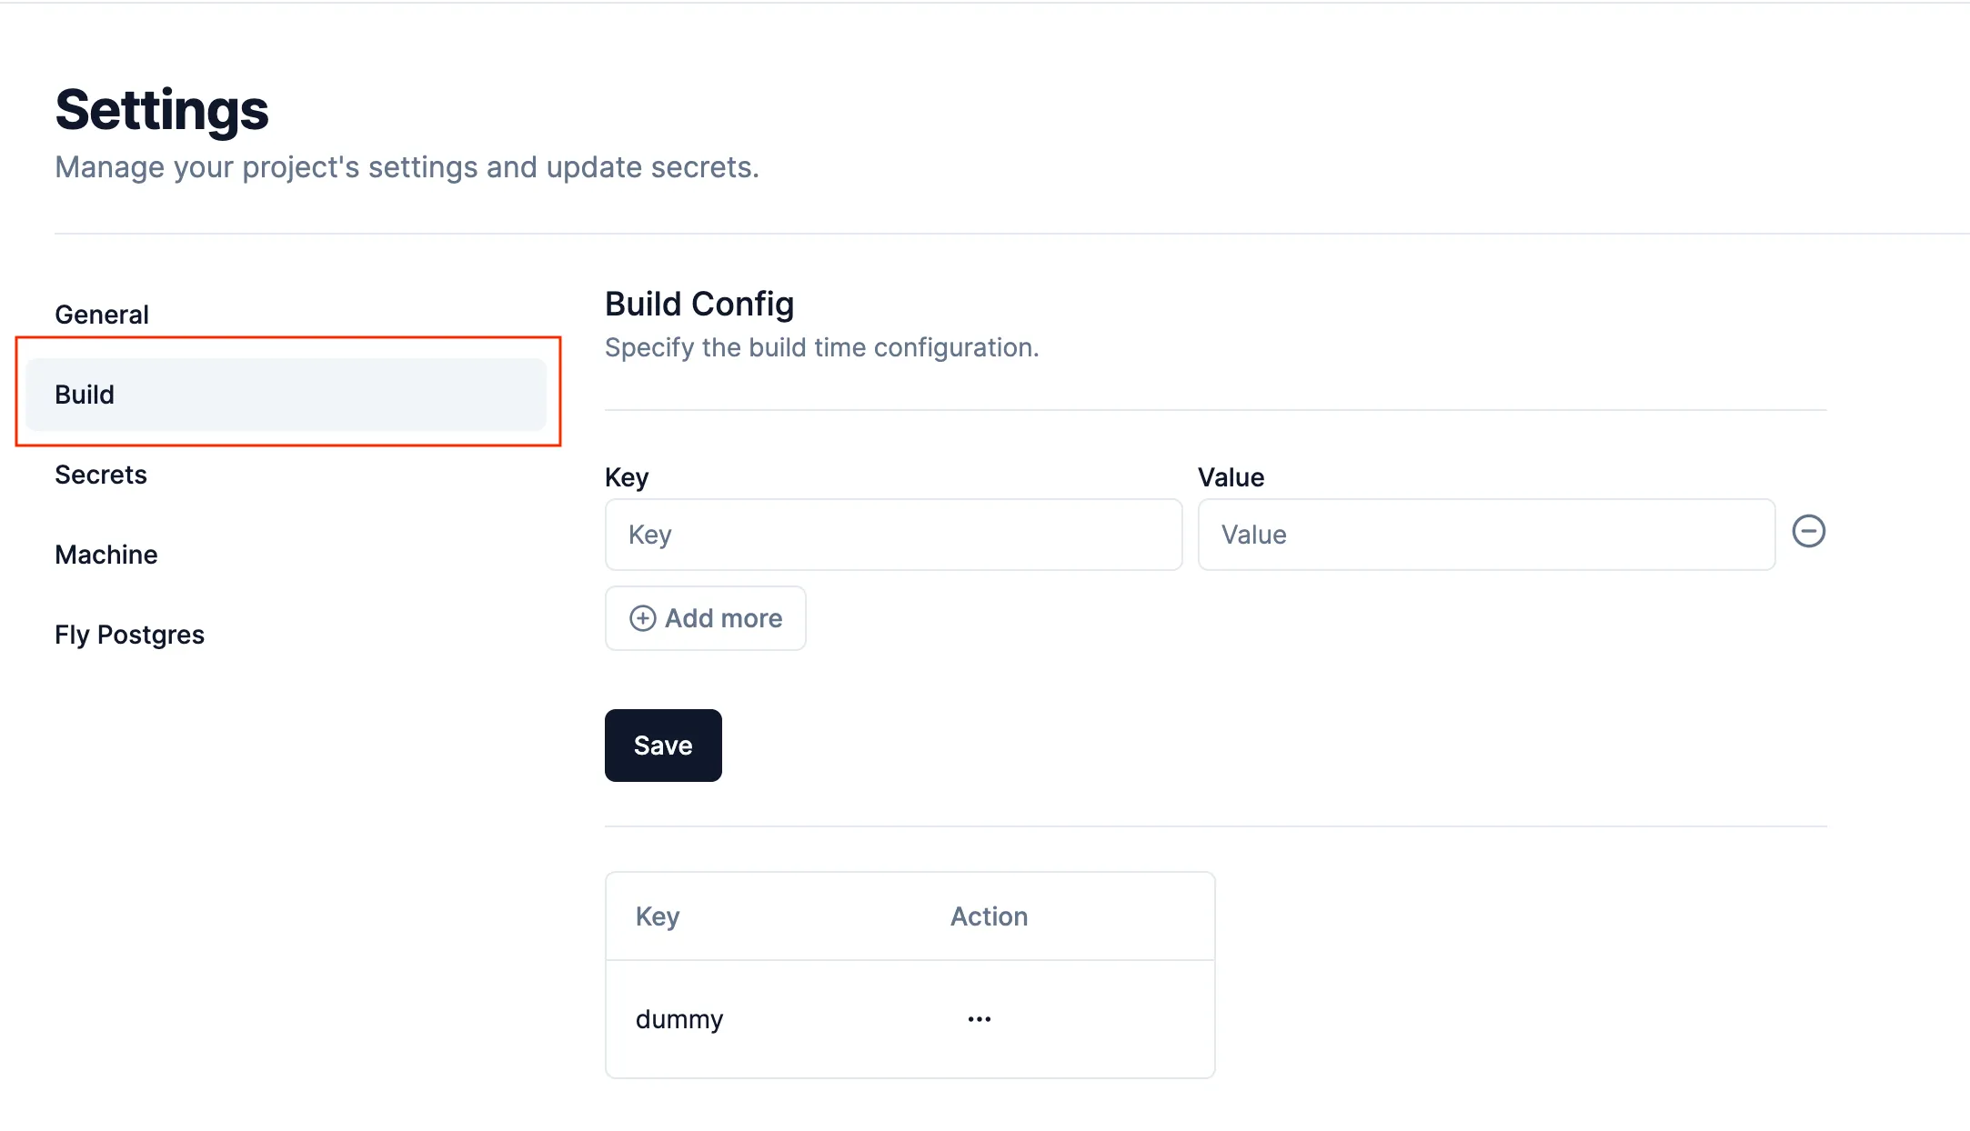Open the actions menu for dummy key
The width and height of the screenshot is (1970, 1131).
pyautogui.click(x=979, y=1018)
